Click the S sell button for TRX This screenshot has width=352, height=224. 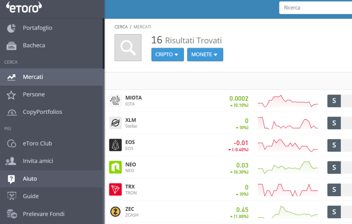[x=334, y=190]
